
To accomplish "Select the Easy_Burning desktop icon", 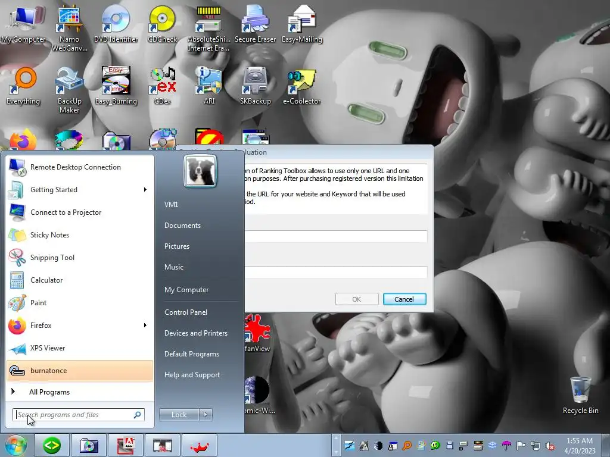I will tap(116, 86).
